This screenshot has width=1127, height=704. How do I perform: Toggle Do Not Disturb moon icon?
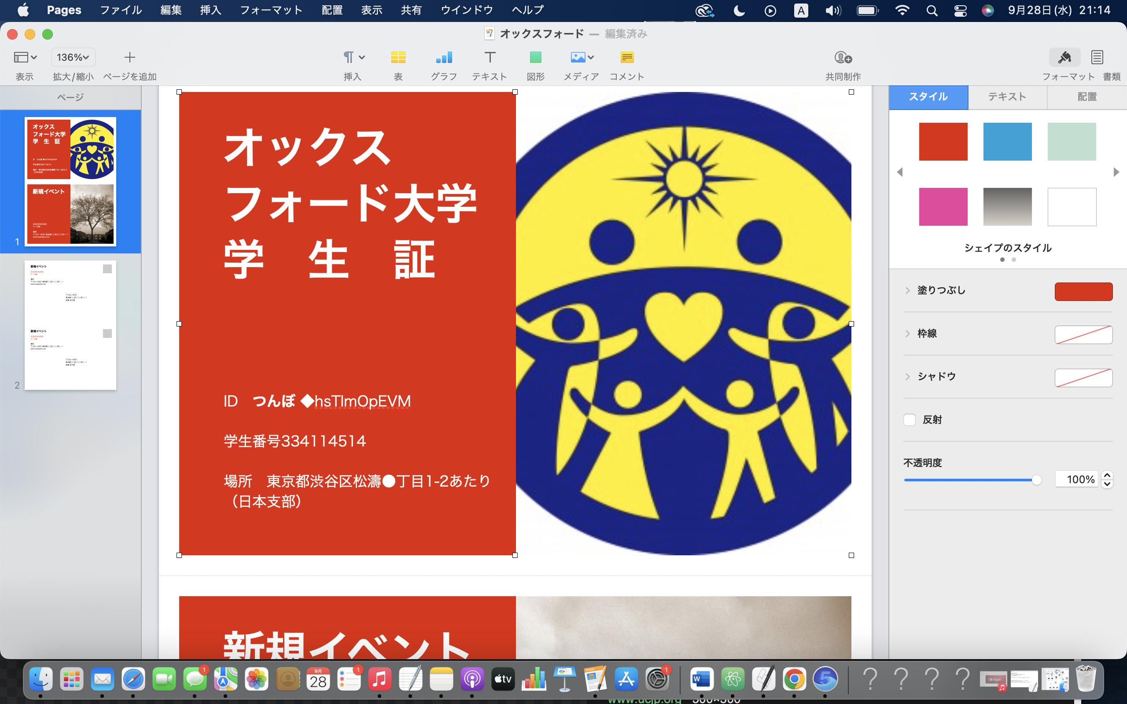739,10
